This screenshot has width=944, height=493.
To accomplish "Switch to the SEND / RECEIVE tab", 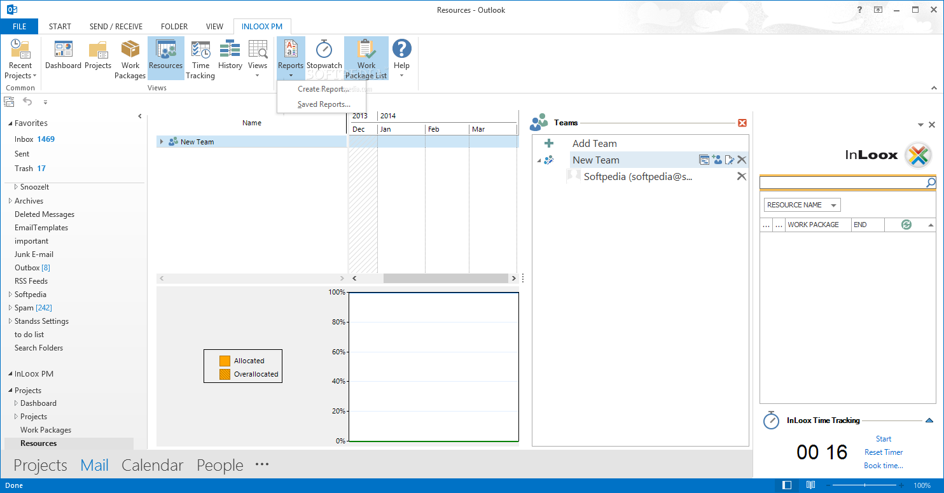I will click(116, 27).
